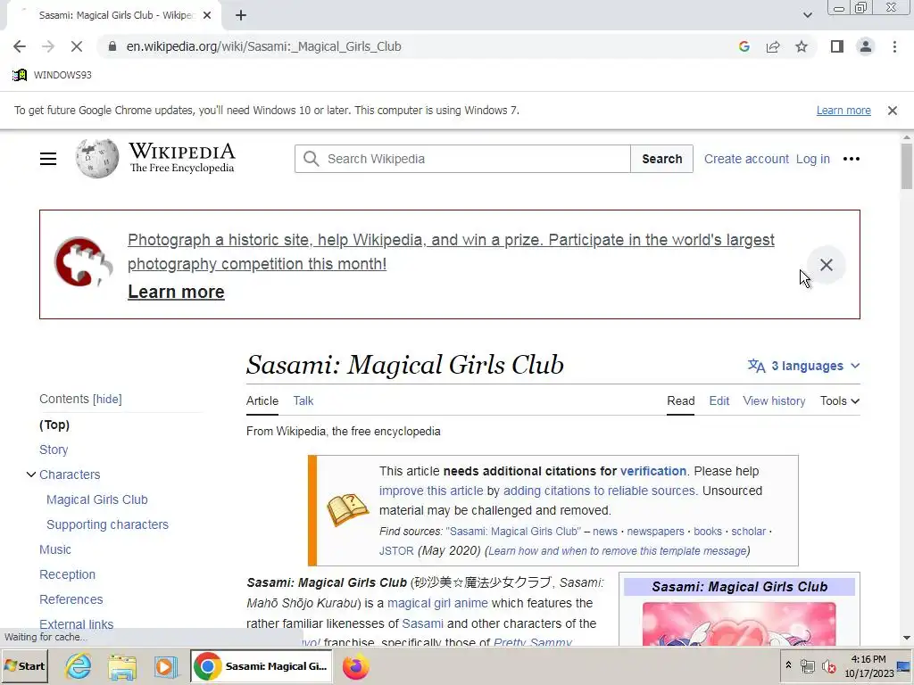Jump to (Top) in contents

pyautogui.click(x=54, y=425)
